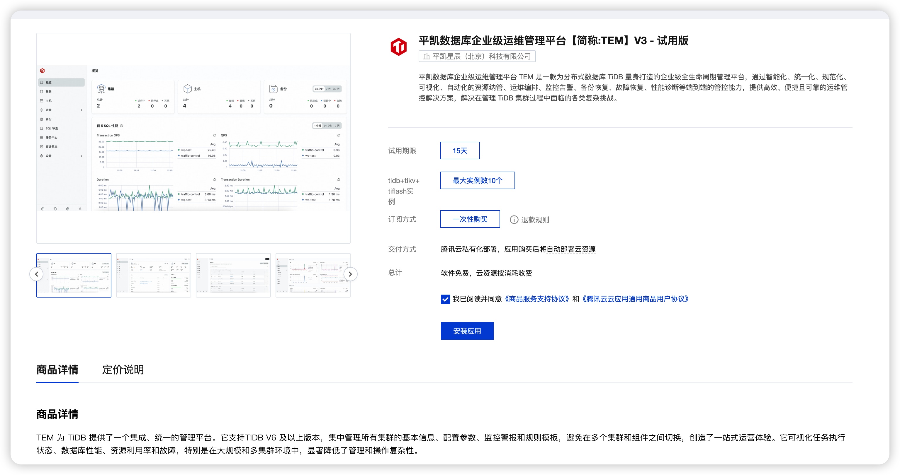
Task: Open the 商品服务支持协议 link
Action: pos(538,299)
